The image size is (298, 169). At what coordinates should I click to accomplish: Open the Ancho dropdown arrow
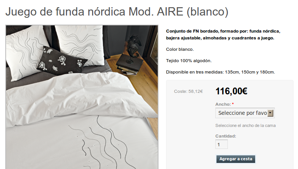tap(270, 113)
